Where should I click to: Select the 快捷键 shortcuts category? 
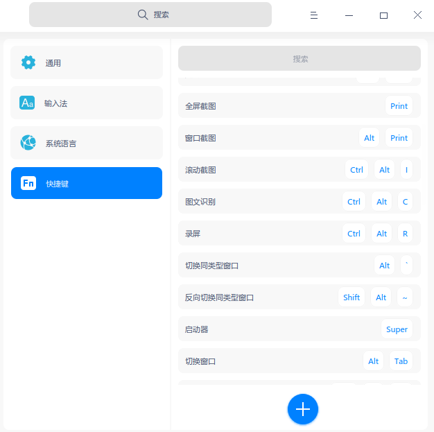click(87, 183)
